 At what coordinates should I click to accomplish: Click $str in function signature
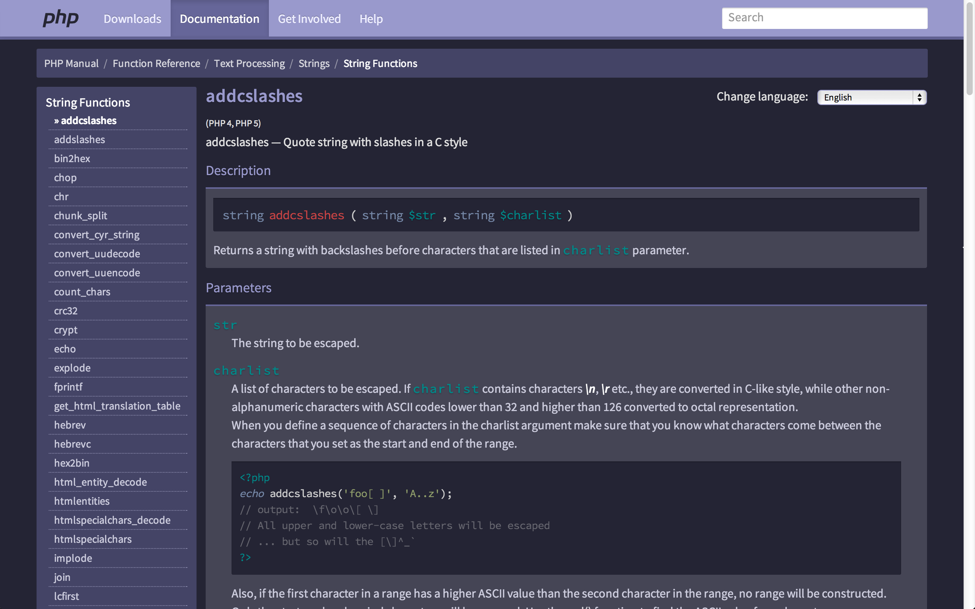point(422,215)
